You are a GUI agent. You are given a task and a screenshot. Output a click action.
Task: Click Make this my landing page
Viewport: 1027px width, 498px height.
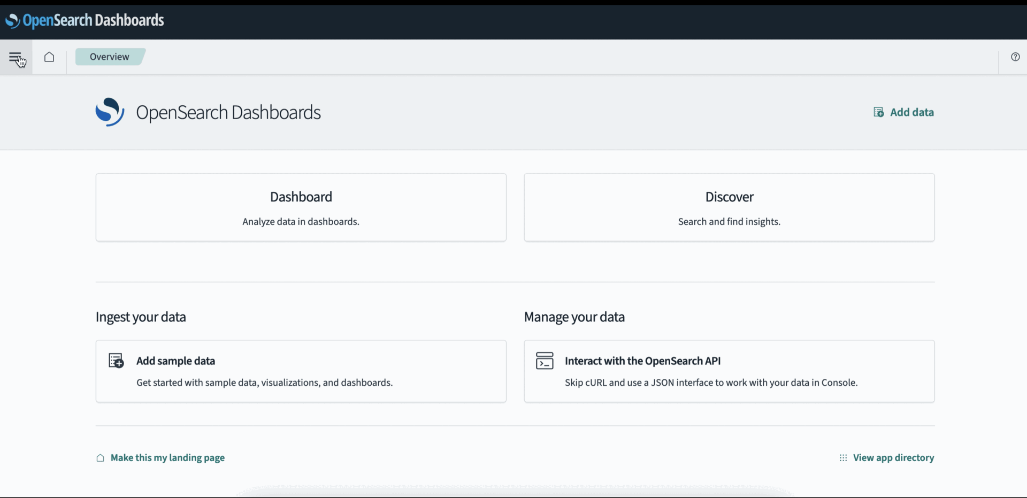point(167,458)
